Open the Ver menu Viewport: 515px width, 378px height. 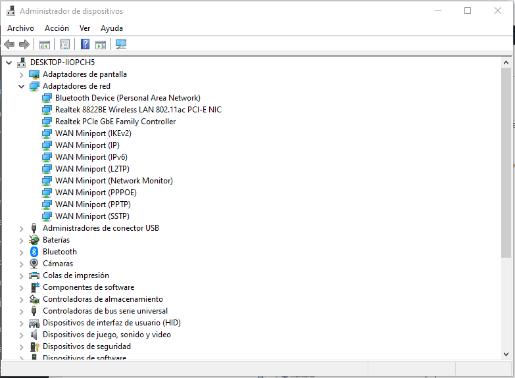click(85, 28)
